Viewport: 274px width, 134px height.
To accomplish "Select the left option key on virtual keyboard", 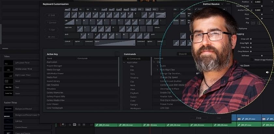I will point(79,43).
